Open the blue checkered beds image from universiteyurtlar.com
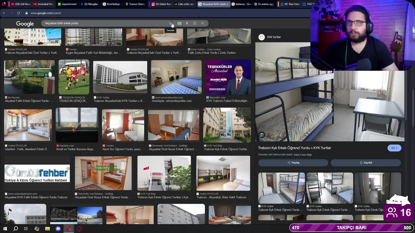The width and height of the screenshot is (415, 233). [176, 77]
